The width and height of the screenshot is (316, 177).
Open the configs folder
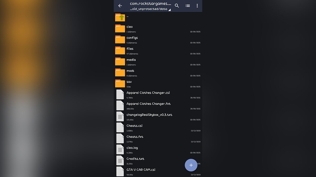click(x=132, y=38)
